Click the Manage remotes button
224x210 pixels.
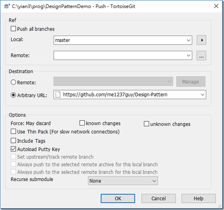(191, 82)
